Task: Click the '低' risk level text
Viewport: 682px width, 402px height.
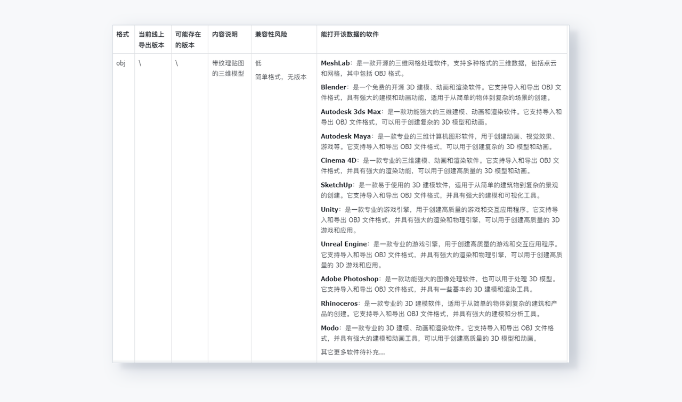Action: [x=258, y=63]
